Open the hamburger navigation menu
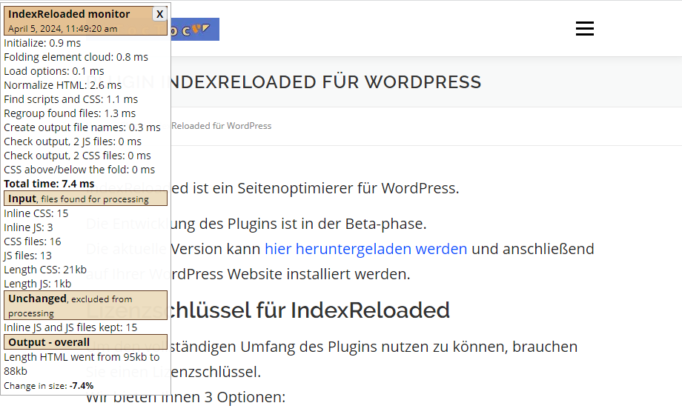The image size is (682, 420). click(584, 29)
